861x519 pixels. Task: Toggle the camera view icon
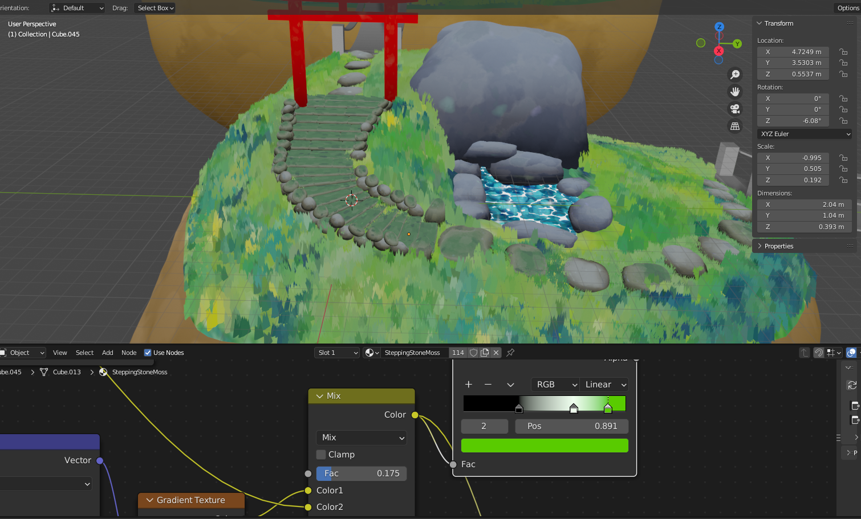pos(735,109)
